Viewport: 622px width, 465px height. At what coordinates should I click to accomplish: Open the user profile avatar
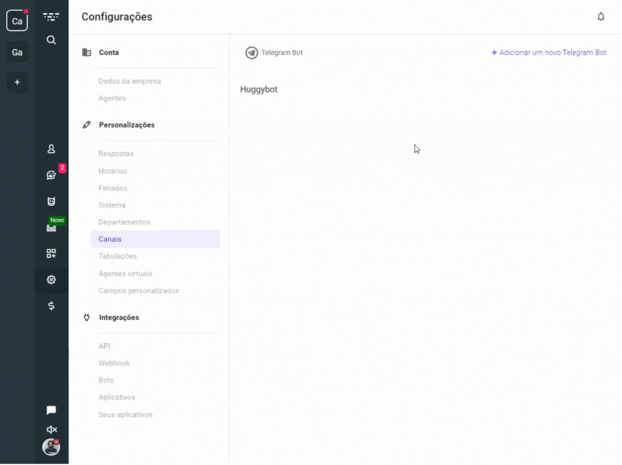[x=51, y=448]
